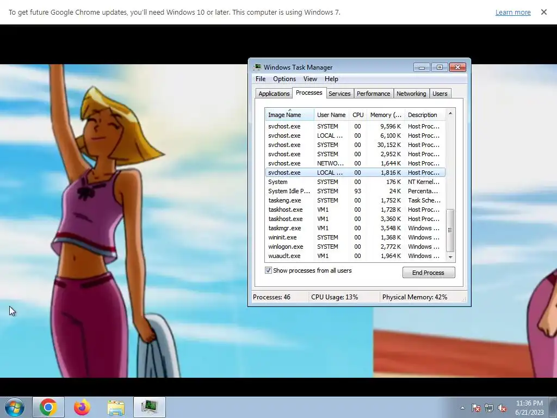The image size is (557, 418).
Task: Select svchost.exe using 6,100 K memory
Action: click(x=355, y=136)
